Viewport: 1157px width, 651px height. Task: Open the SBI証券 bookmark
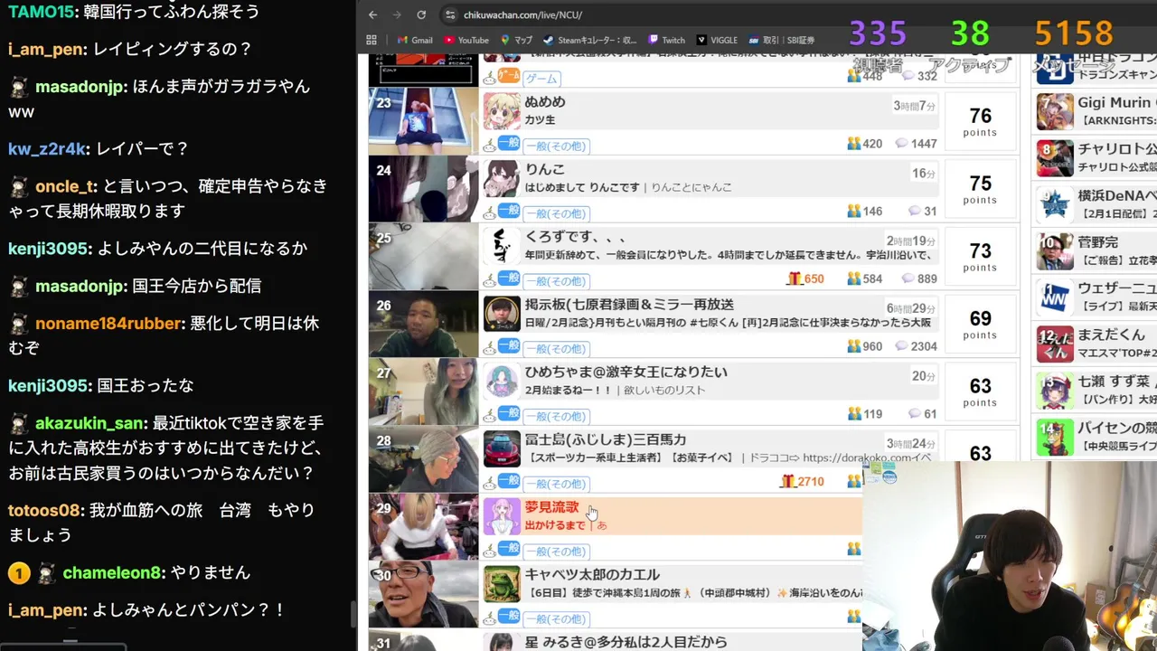pyautogui.click(x=782, y=40)
